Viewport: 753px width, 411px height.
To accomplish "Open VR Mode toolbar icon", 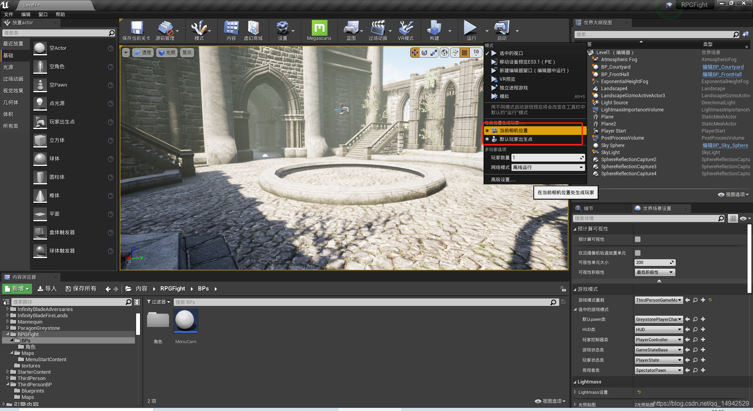I will [406, 31].
